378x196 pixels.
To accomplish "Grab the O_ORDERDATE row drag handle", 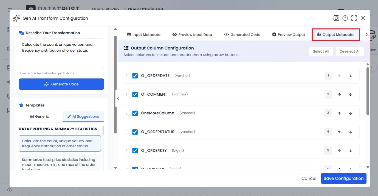I will 127,76.
